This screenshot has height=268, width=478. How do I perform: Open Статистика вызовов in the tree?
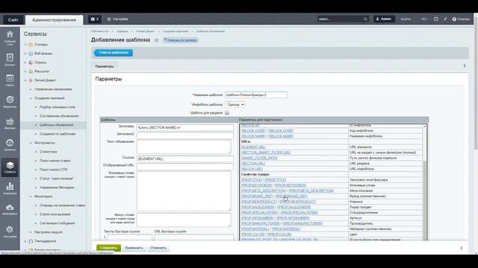coord(55,214)
